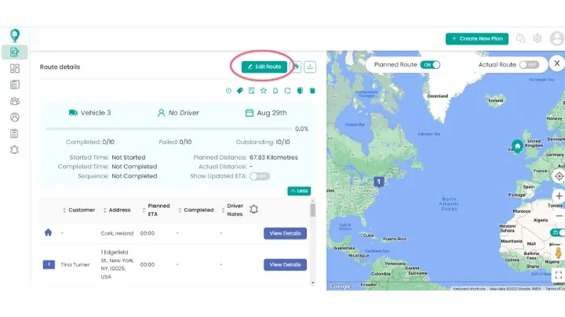This screenshot has height=317, width=565.
Task: Sort table by Planned ETA column
Action: click(x=144, y=210)
